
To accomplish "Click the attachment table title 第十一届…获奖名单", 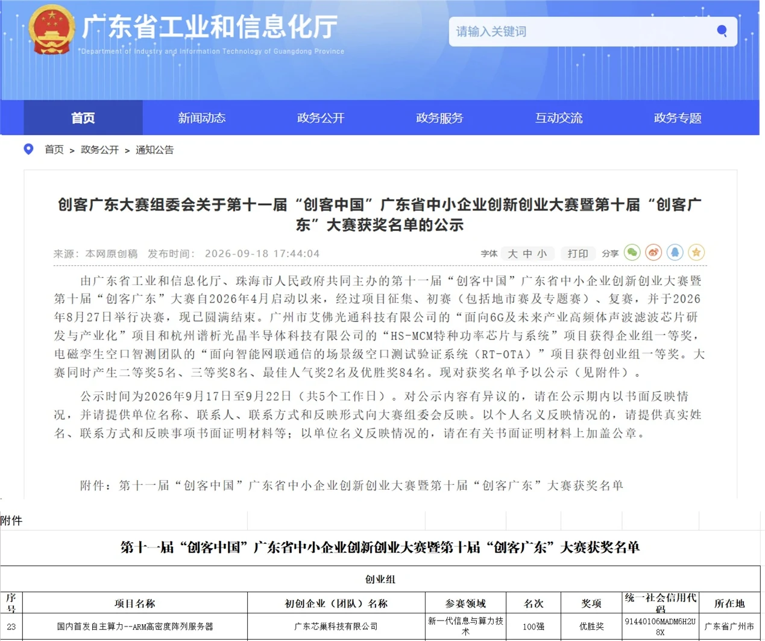I will point(380,548).
